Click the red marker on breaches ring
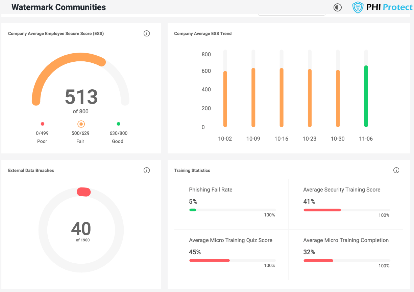This screenshot has height=292, width=414. point(83,192)
